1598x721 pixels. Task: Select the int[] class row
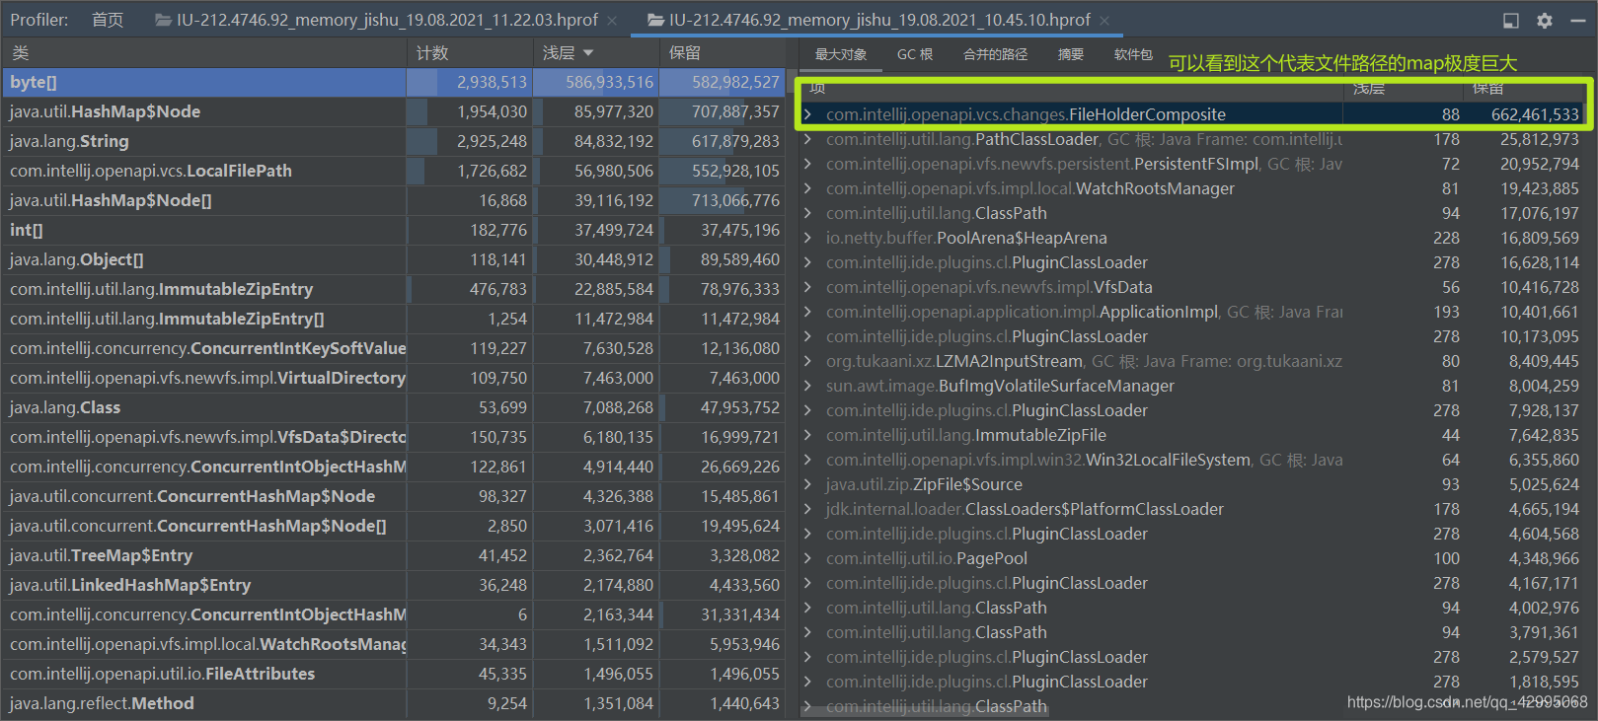coord(393,230)
